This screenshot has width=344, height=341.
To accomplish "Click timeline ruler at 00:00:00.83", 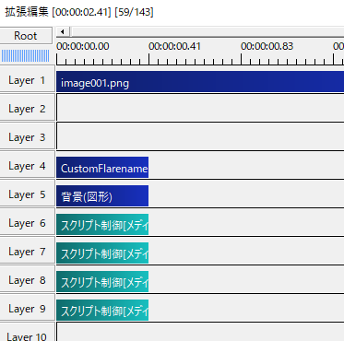I will coord(242,58).
